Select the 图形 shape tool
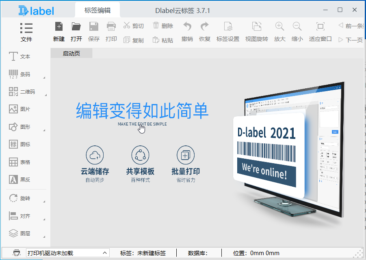The height and width of the screenshot is (260, 366). pos(19,127)
